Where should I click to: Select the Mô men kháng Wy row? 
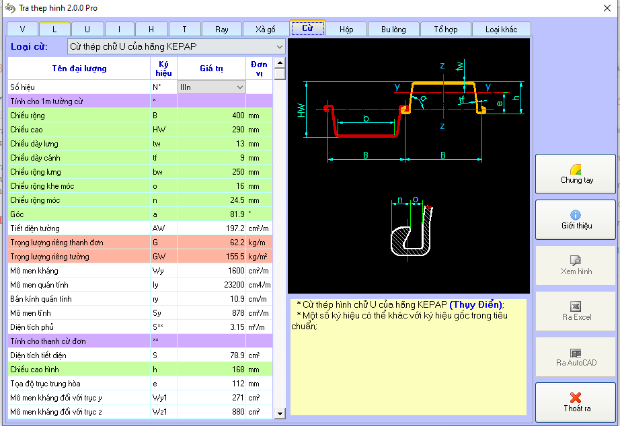coord(141,271)
